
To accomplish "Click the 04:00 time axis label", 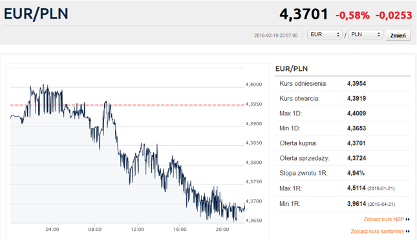I will (52, 230).
